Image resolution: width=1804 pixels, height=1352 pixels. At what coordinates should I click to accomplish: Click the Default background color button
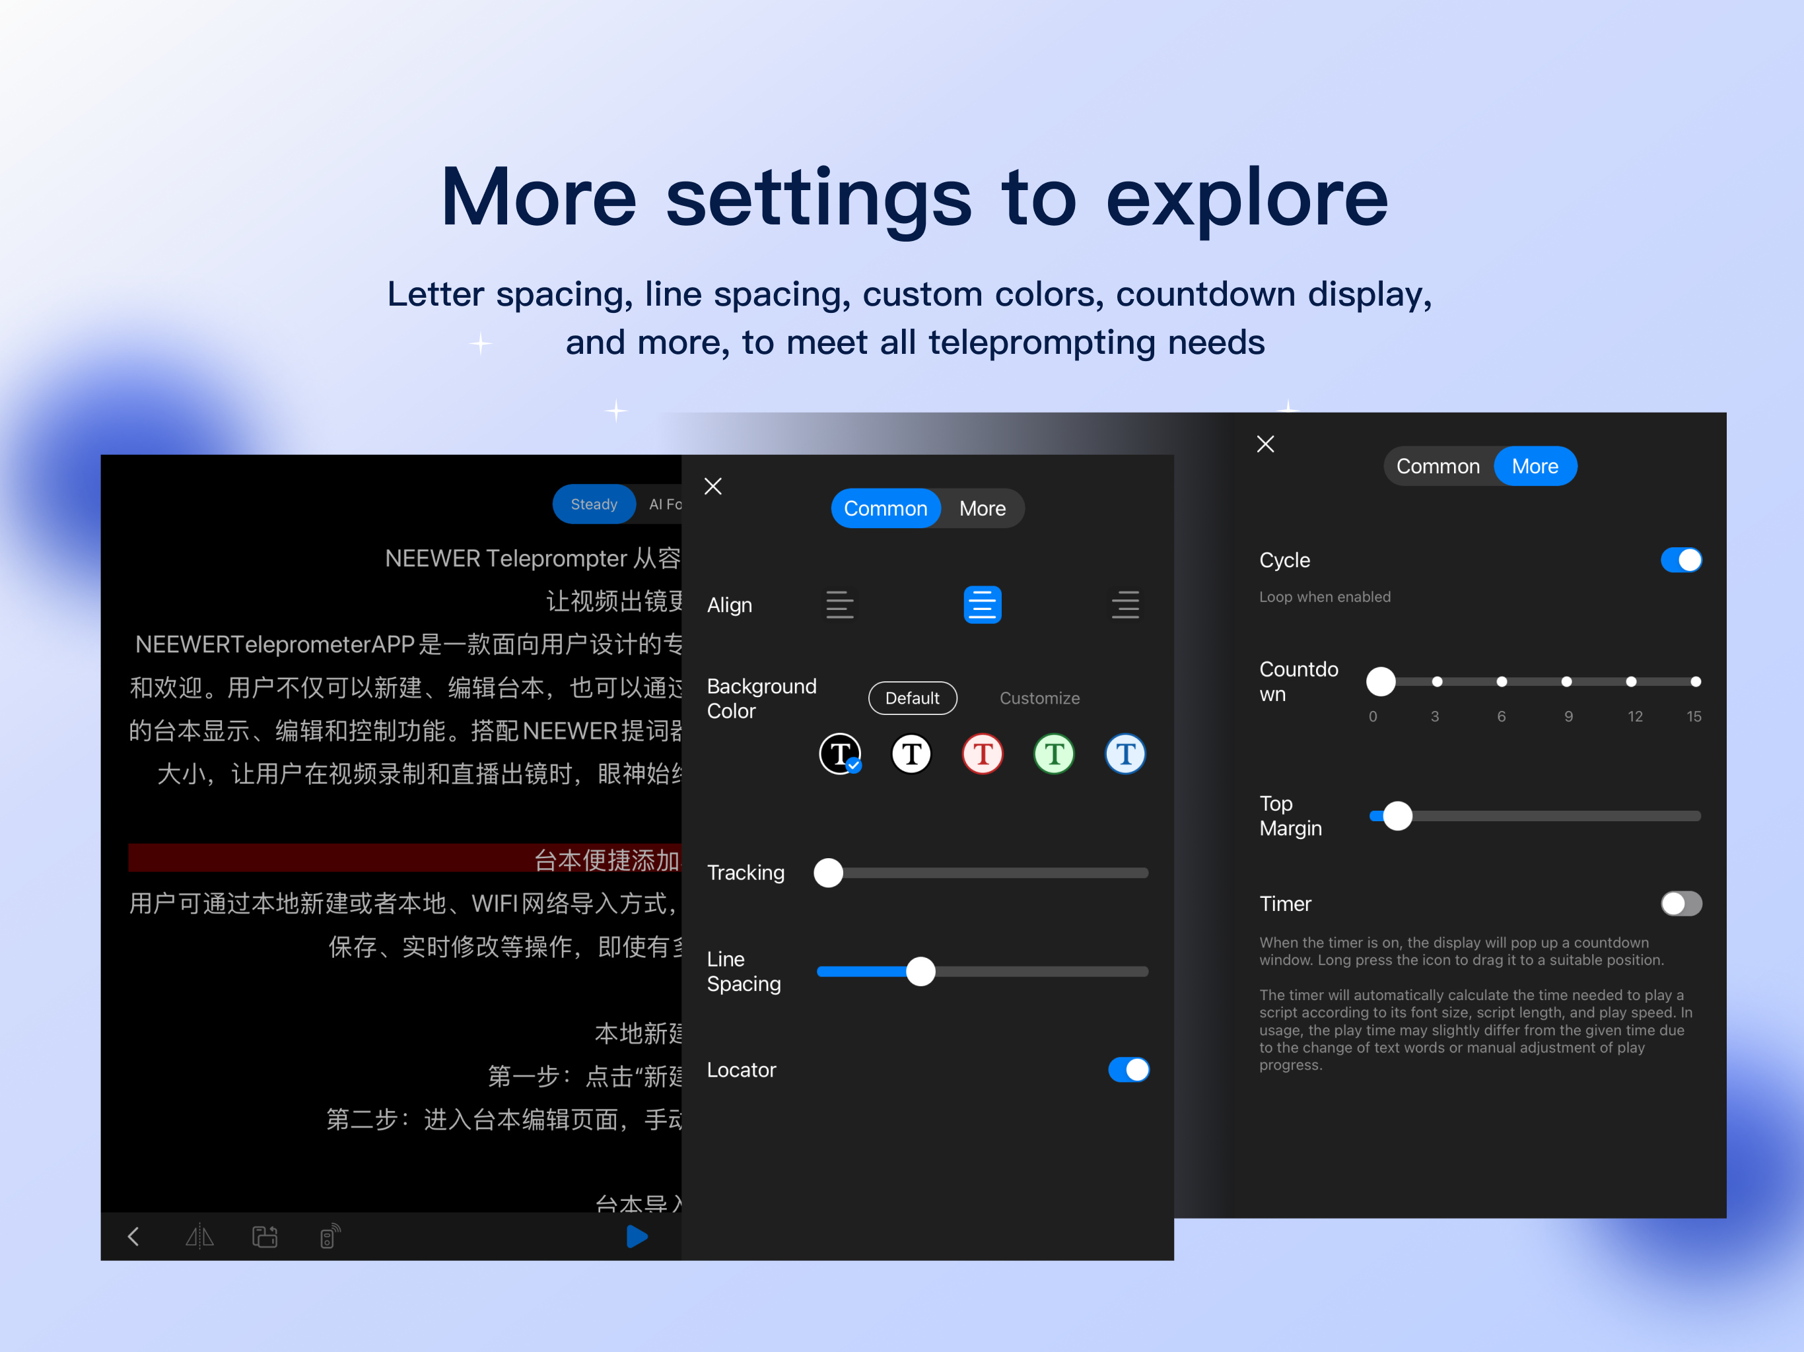[913, 698]
